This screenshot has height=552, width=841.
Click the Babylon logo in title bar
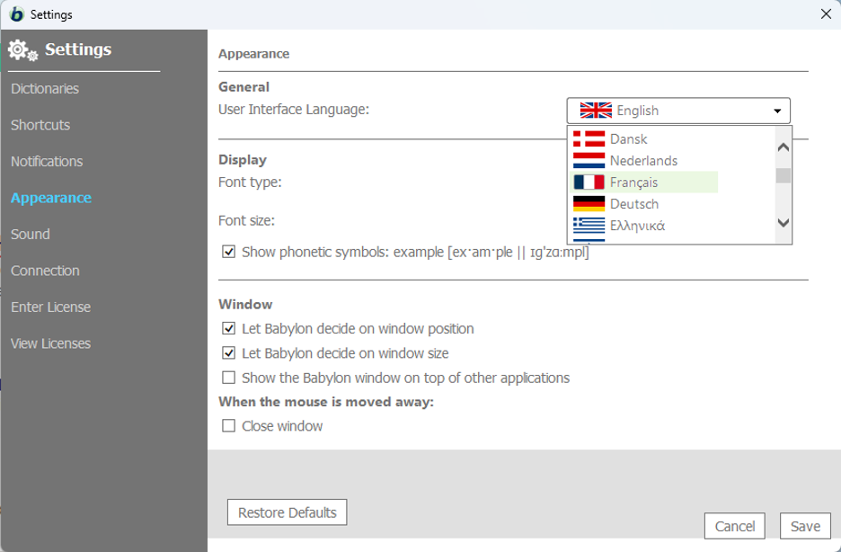pos(17,14)
